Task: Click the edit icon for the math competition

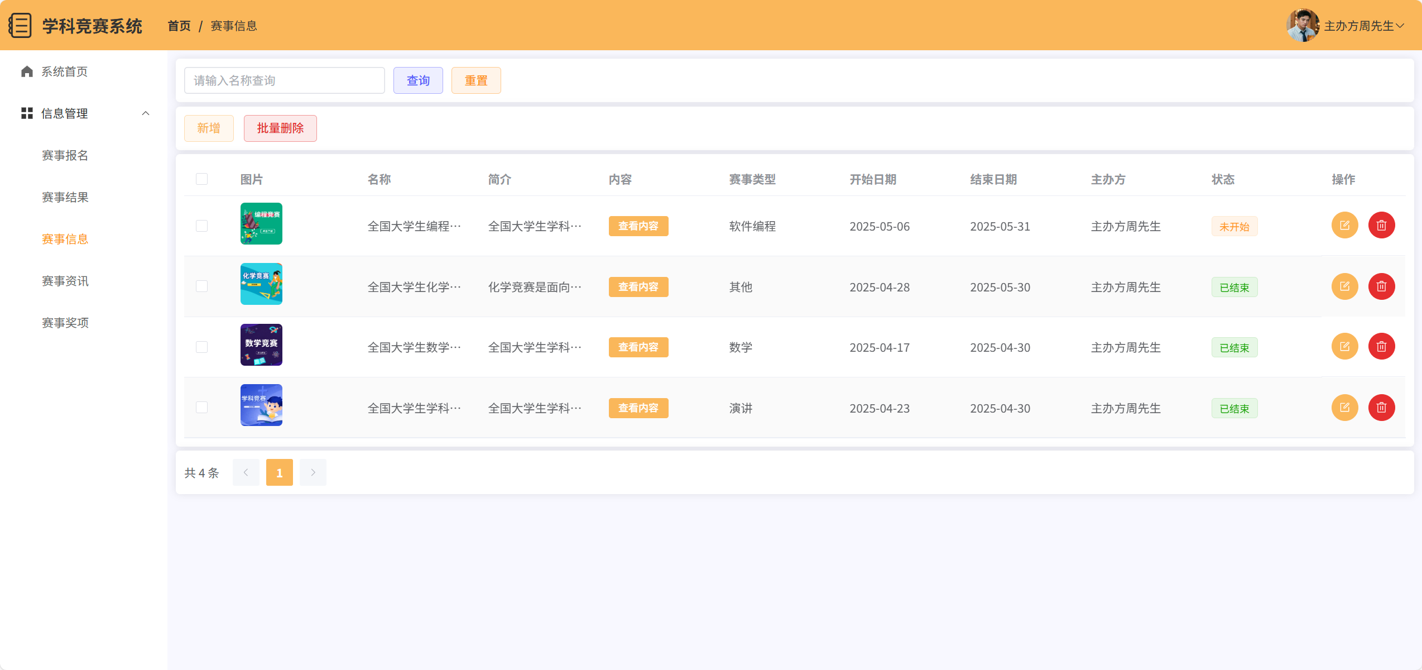Action: click(1344, 347)
